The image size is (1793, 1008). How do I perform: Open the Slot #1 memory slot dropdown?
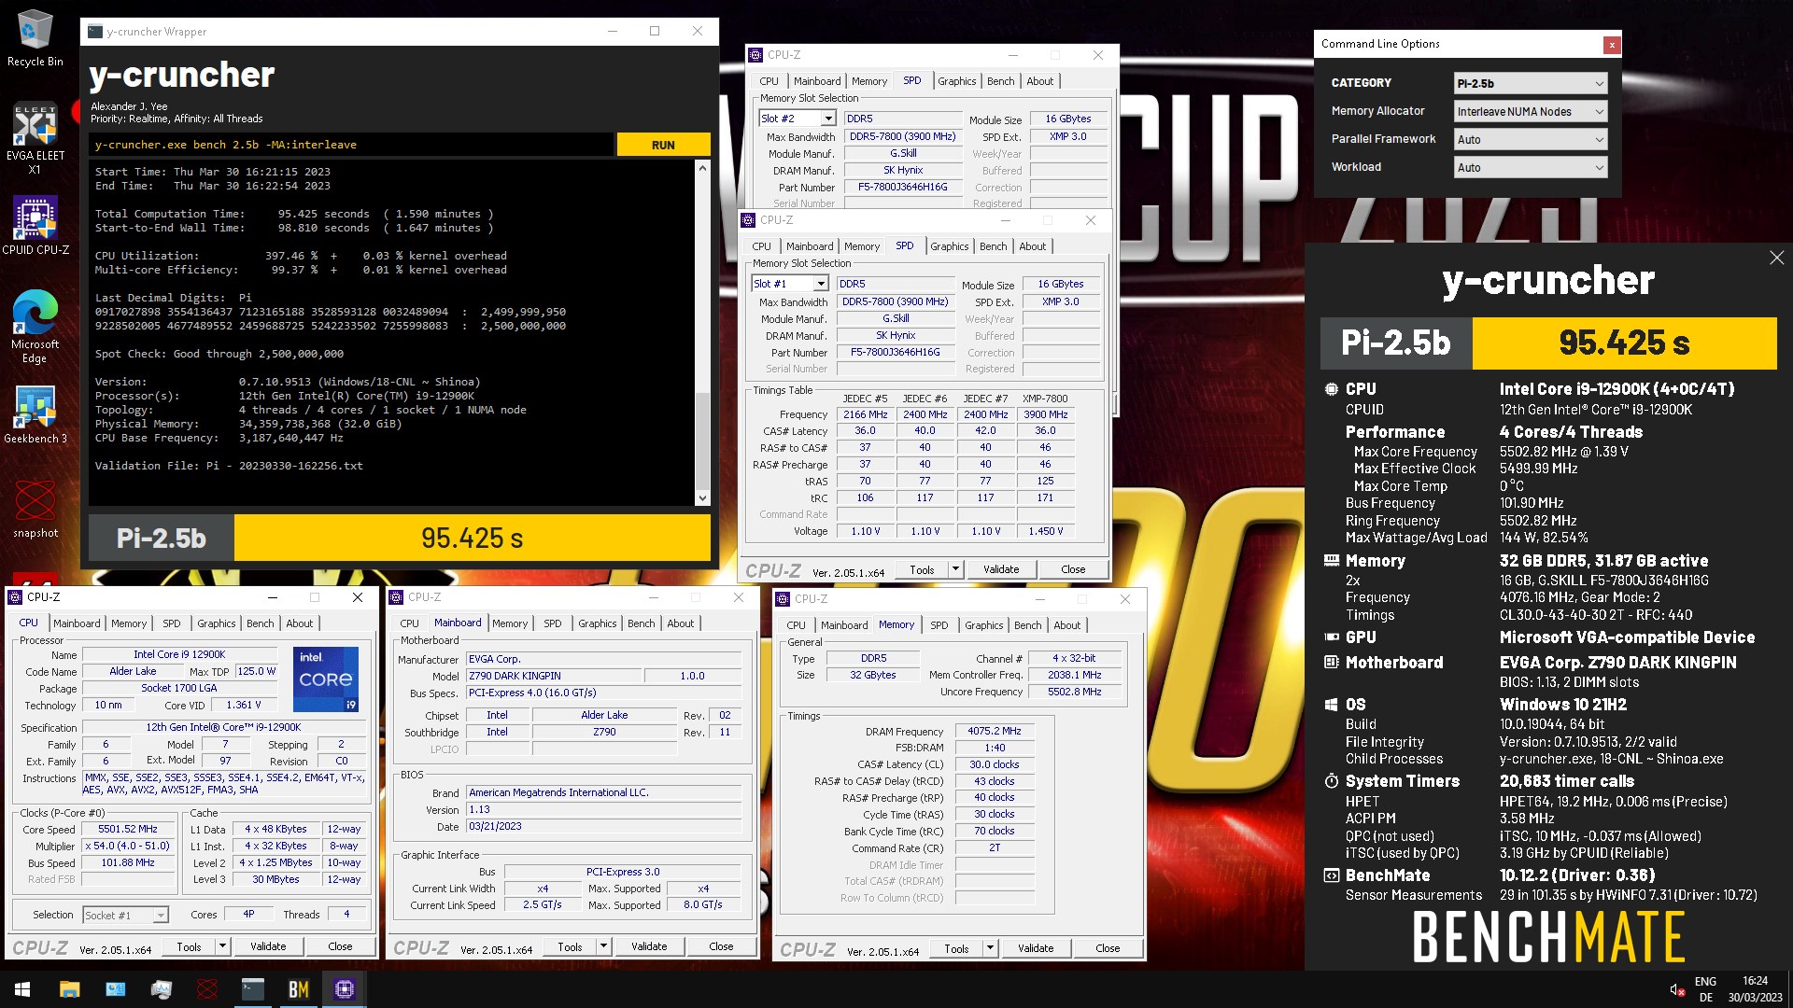pyautogui.click(x=820, y=284)
